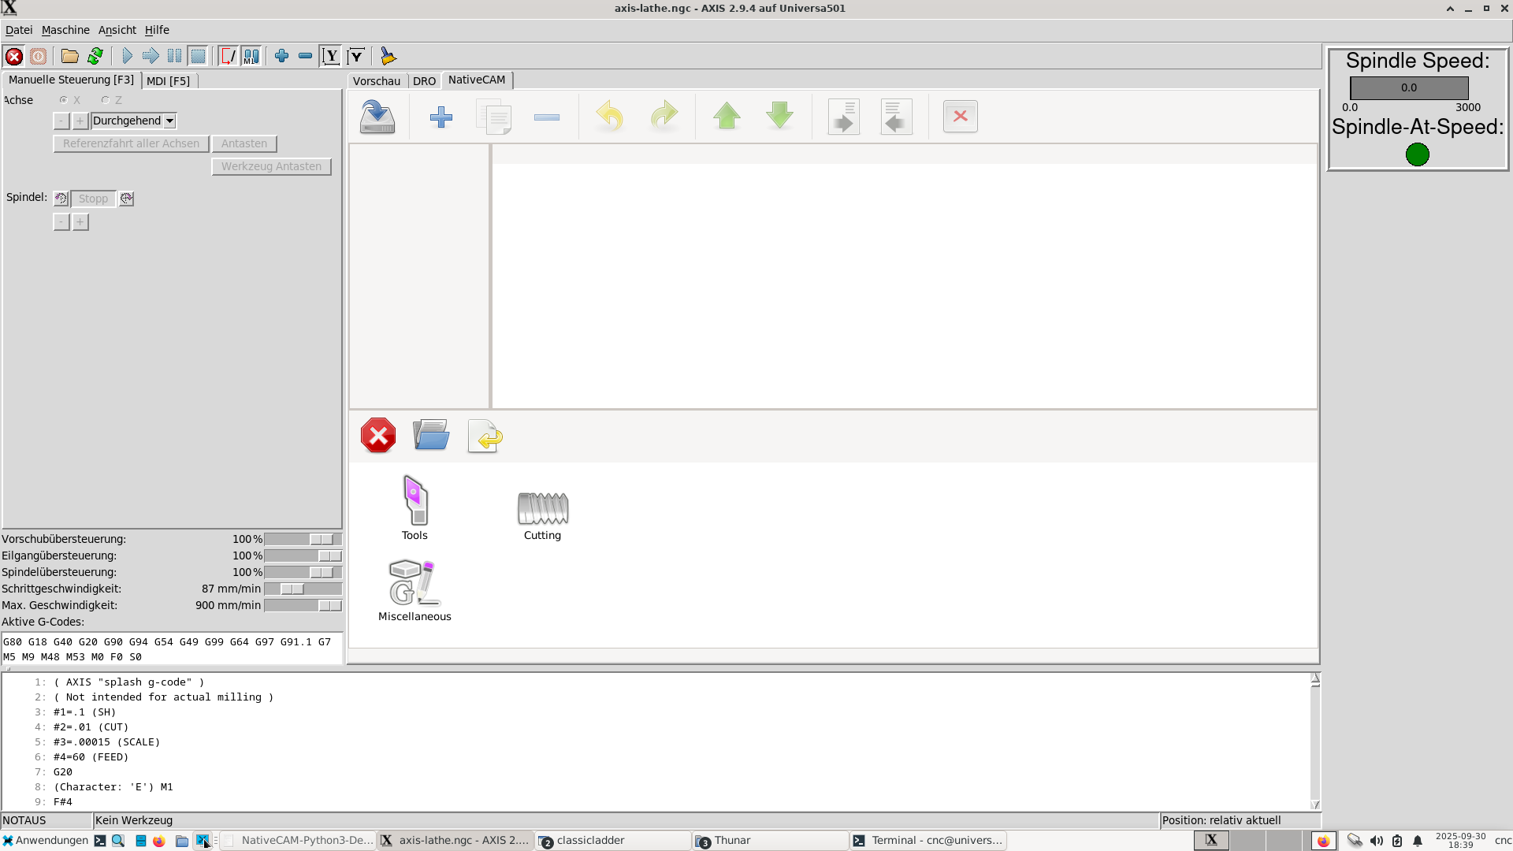Open a G-code file with folder icon

pos(69,56)
